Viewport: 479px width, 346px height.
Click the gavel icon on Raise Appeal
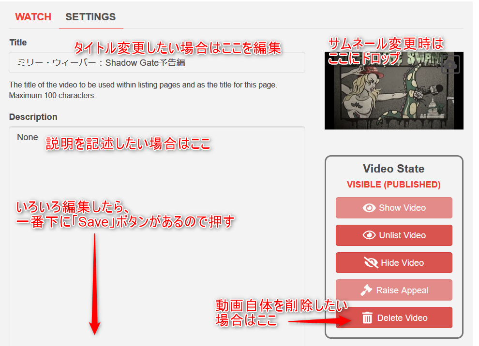click(366, 290)
